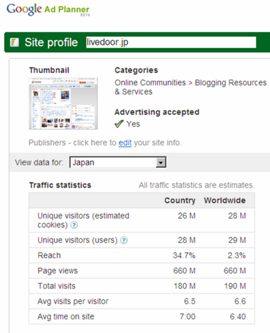Select the 2.3% worldwide reach value
The width and height of the screenshot is (270, 333).
[236, 255]
